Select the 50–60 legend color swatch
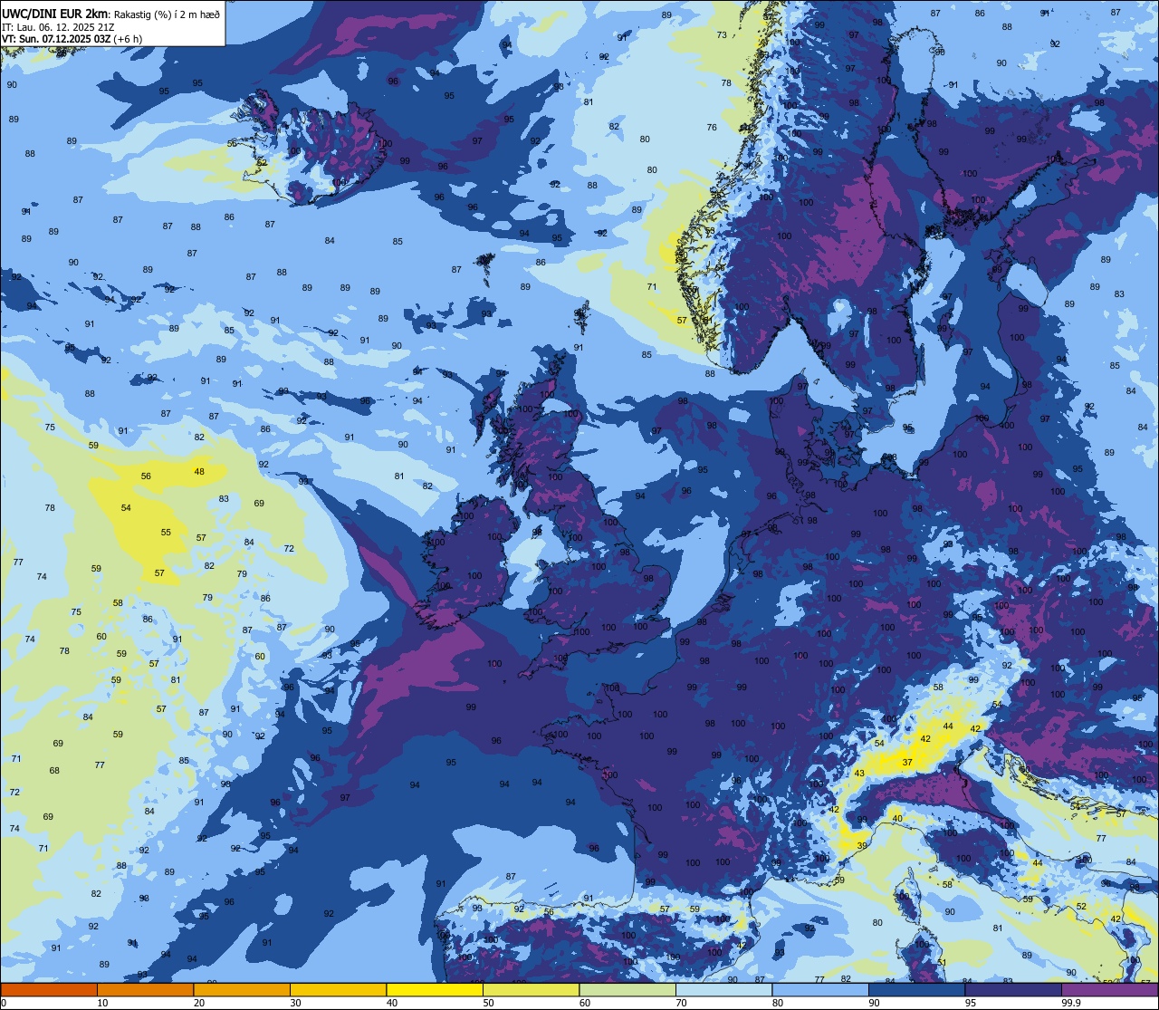The width and height of the screenshot is (1159, 1010). [x=531, y=989]
